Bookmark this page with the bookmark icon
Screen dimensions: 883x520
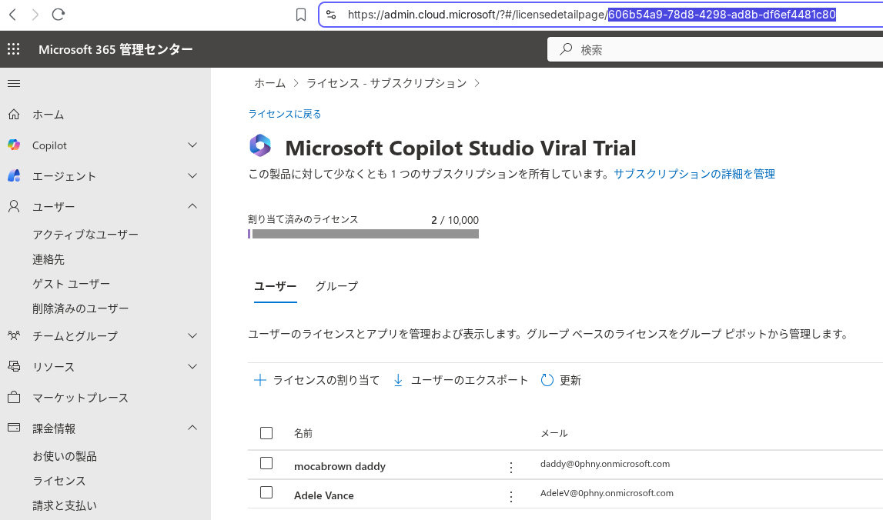pos(301,15)
